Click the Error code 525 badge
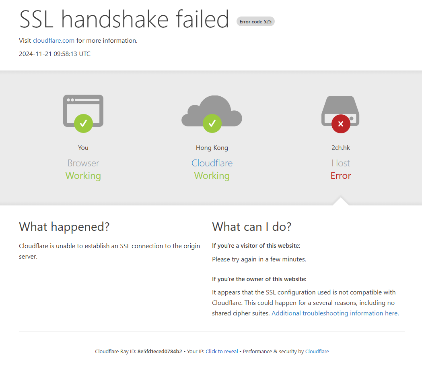Image resolution: width=422 pixels, height=373 pixels. [x=255, y=22]
